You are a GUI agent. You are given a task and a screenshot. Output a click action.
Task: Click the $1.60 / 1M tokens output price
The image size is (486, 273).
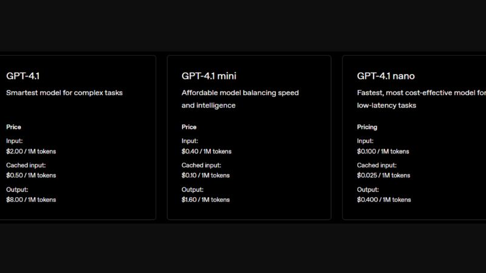tap(206, 200)
